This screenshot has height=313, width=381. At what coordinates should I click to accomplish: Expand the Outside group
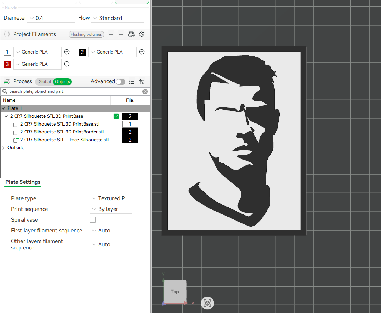click(x=4, y=147)
